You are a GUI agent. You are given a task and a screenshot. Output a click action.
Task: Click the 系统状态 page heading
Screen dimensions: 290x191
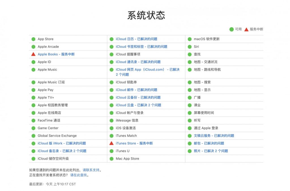click(x=146, y=15)
